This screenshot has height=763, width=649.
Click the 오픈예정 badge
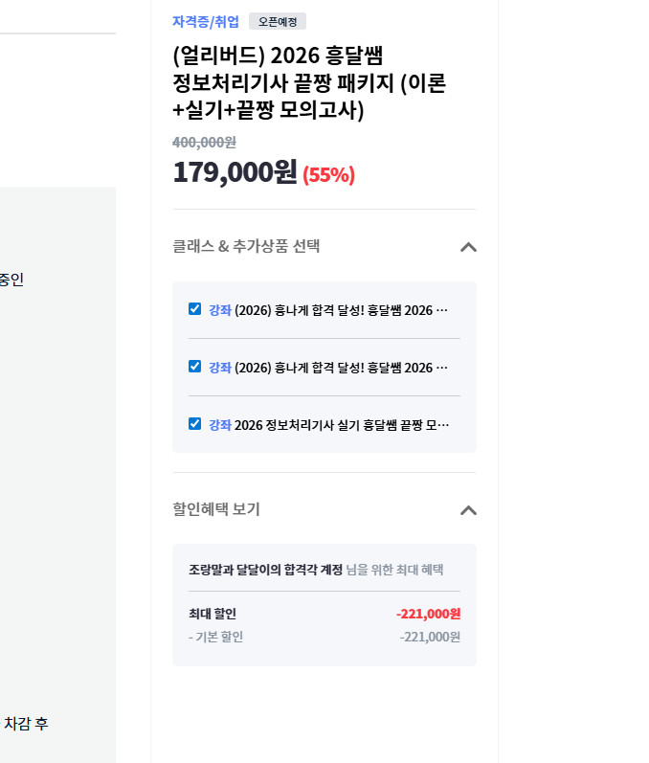click(x=278, y=22)
